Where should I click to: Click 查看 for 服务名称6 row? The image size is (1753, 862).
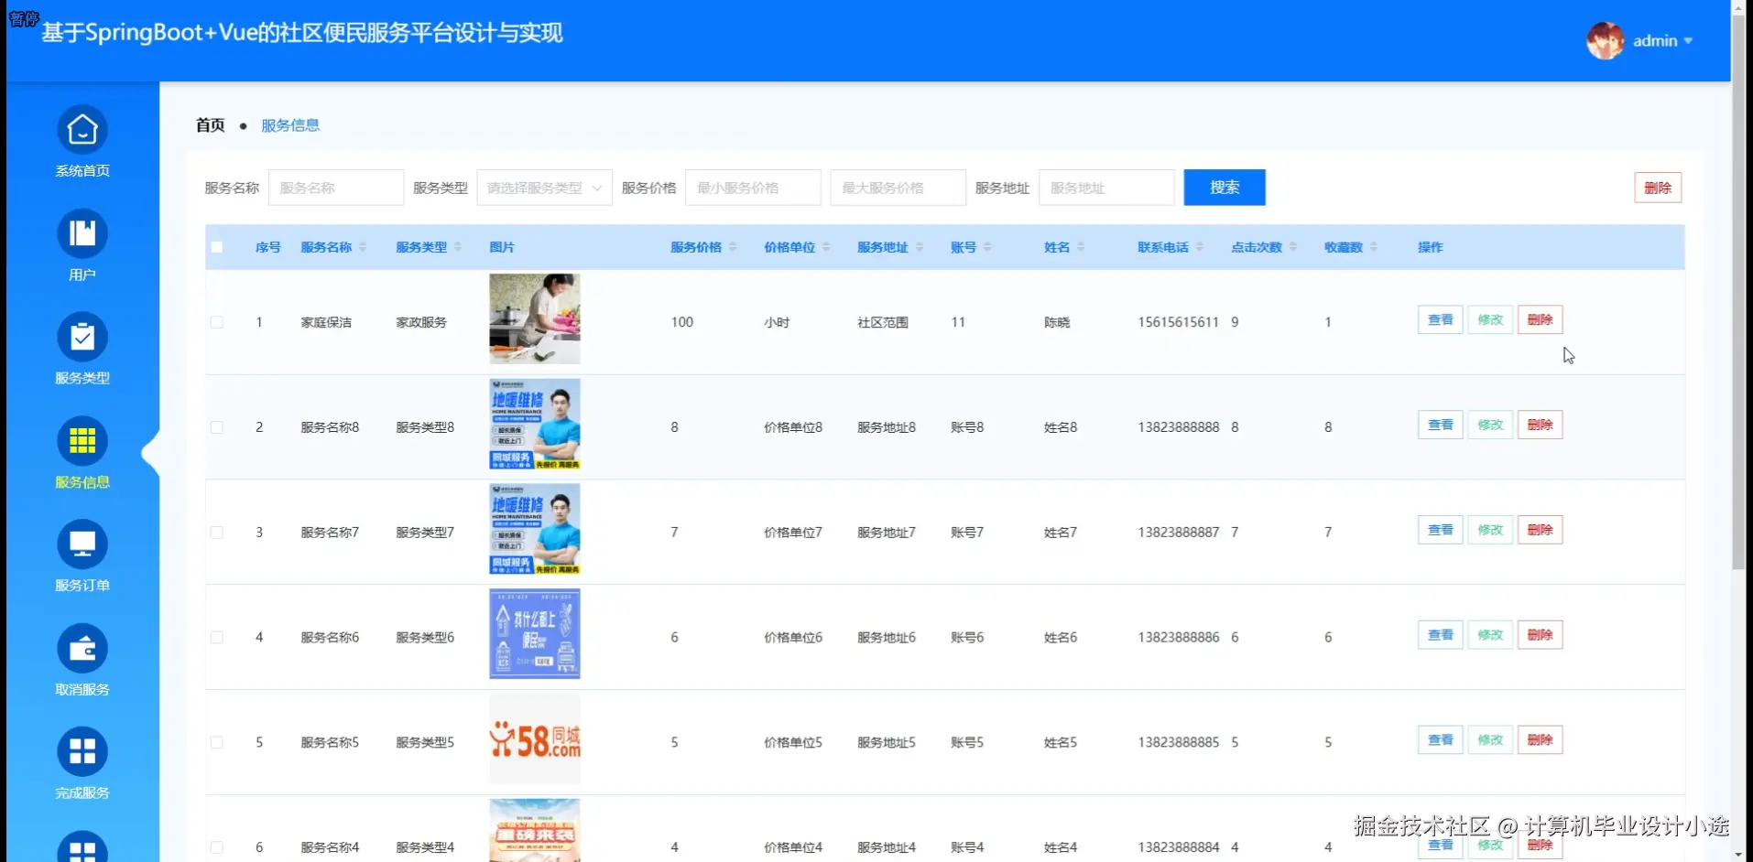pyautogui.click(x=1441, y=635)
